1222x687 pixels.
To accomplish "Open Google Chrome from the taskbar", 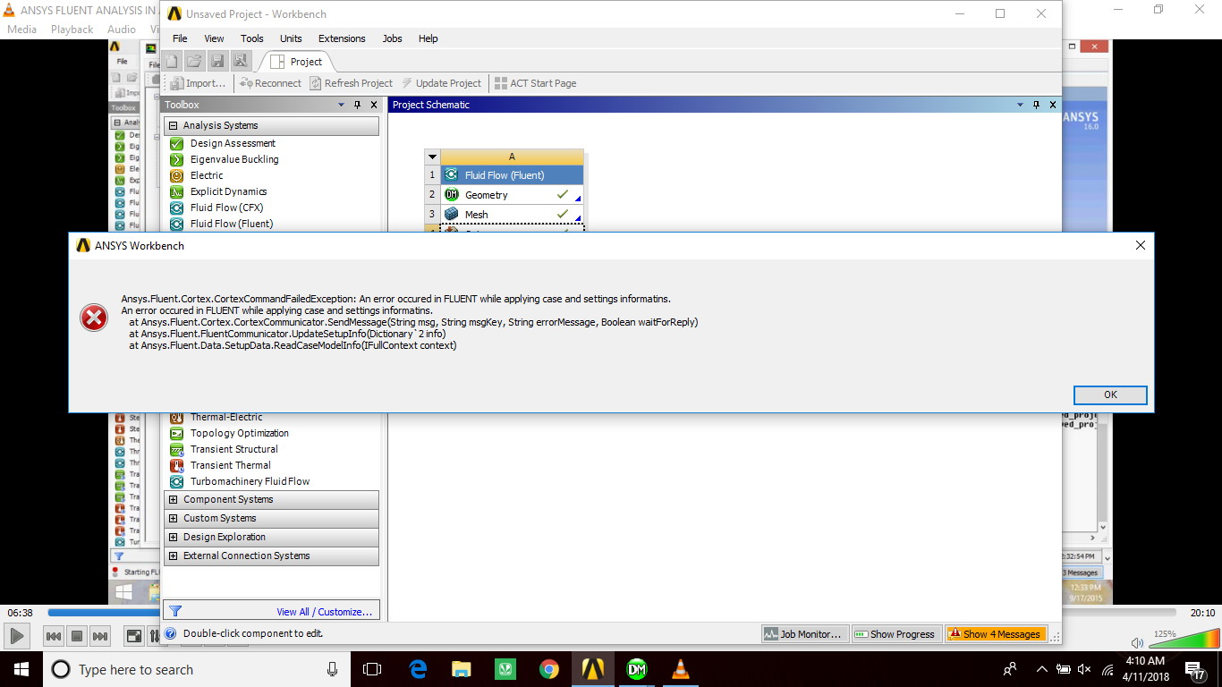I will click(548, 669).
